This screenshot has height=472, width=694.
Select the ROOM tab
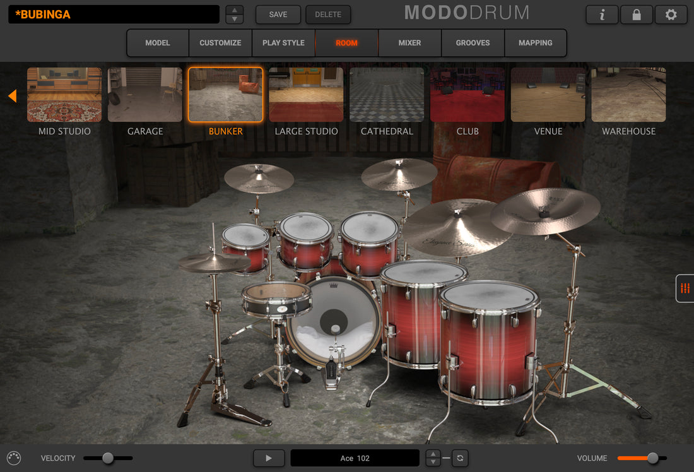346,43
